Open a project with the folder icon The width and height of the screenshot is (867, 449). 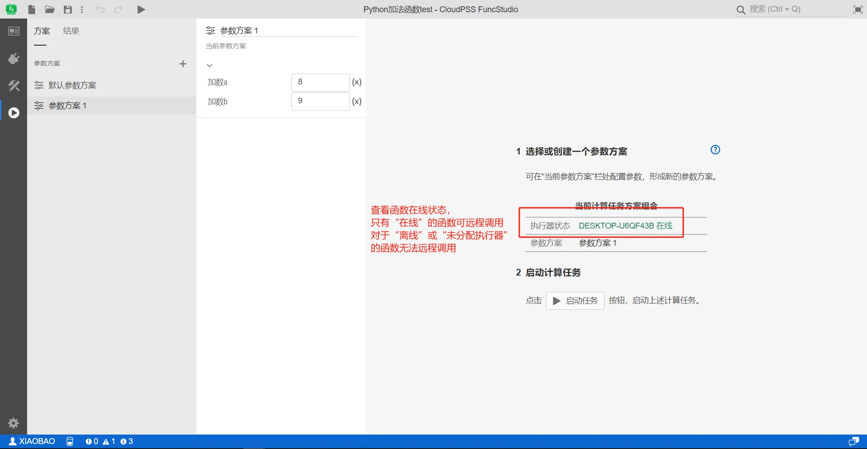click(50, 9)
